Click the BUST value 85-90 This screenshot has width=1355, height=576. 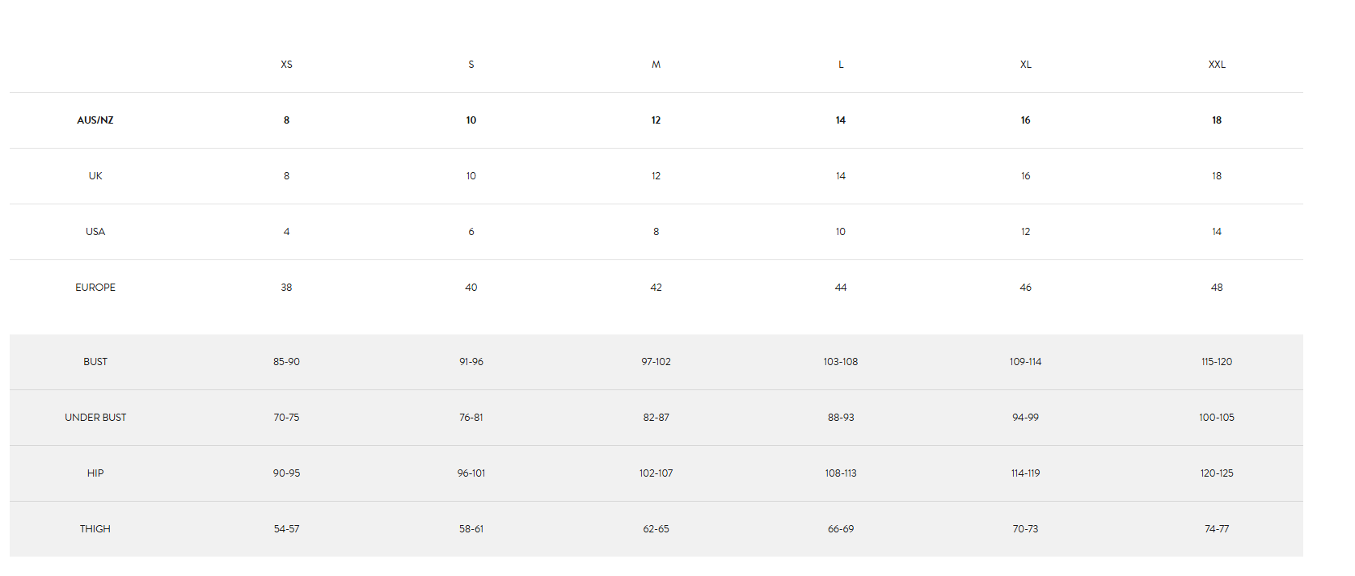point(286,362)
